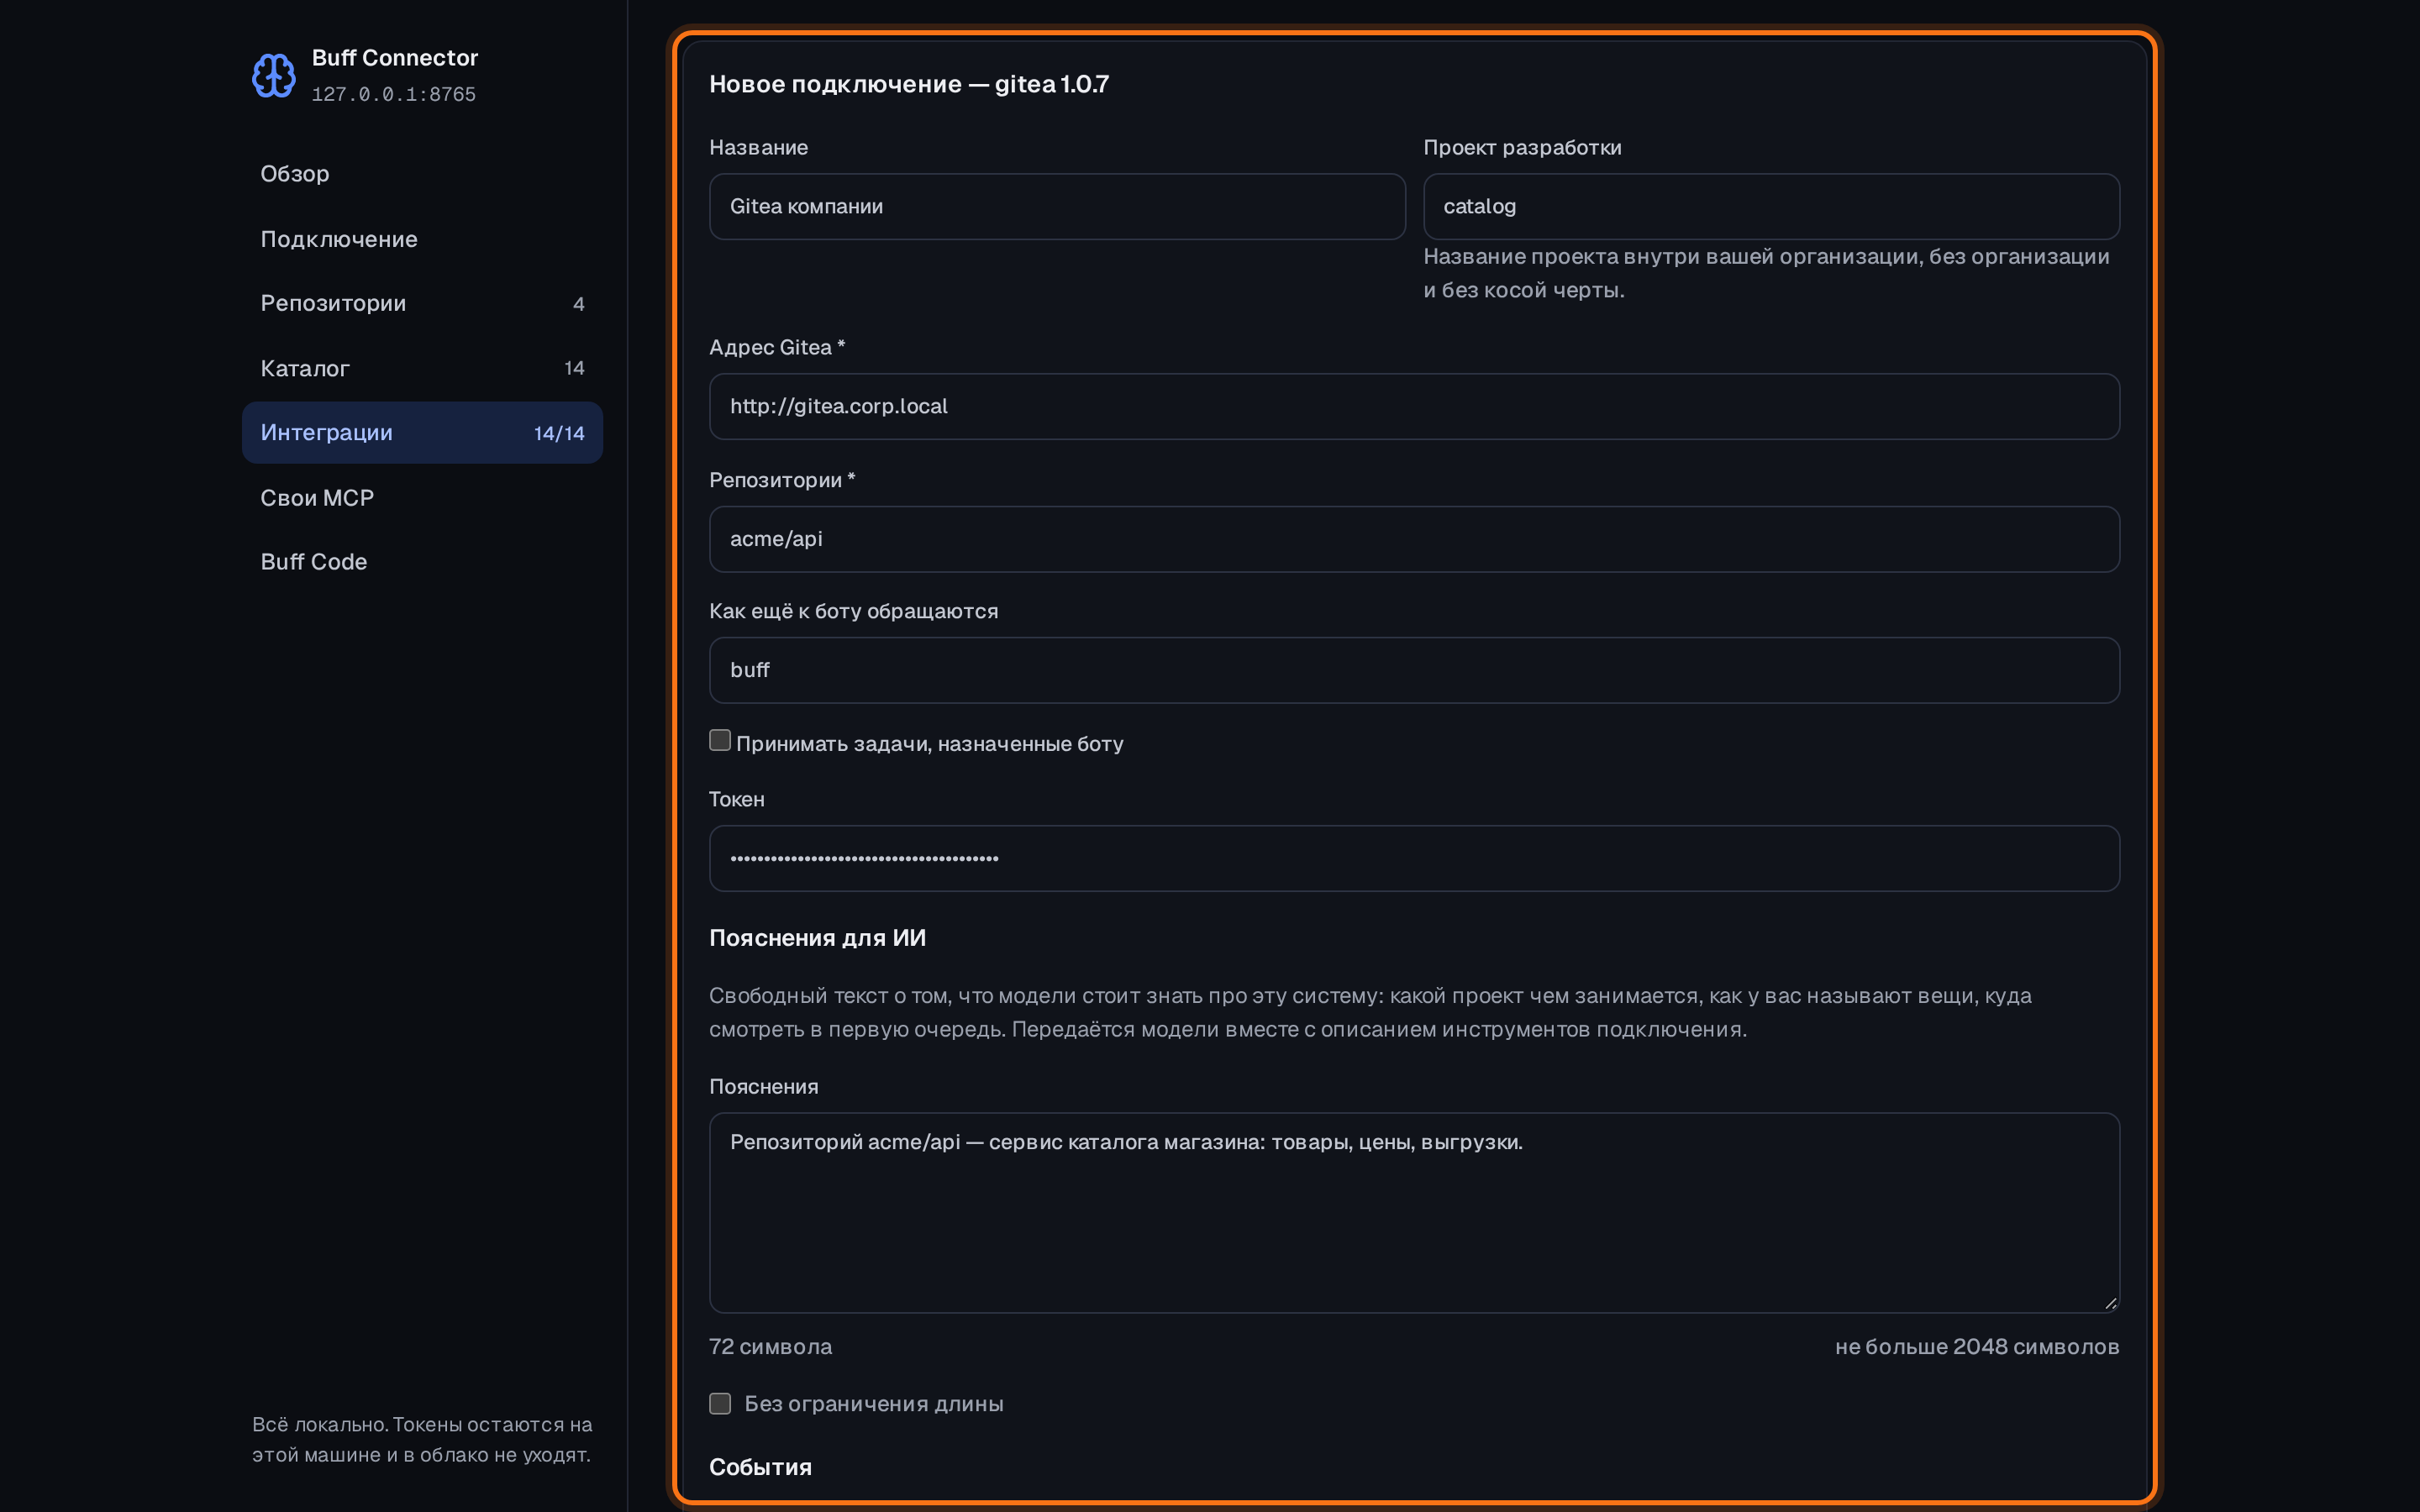Image resolution: width=2420 pixels, height=1512 pixels.
Task: Open the Интеграции sidebar item
Action: pos(422,433)
